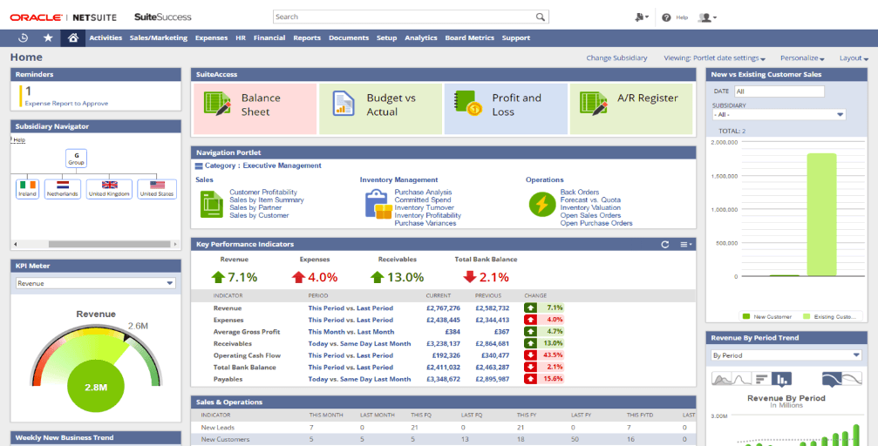Expand Viewing: Portlet date settings menu
The image size is (878, 446).
(714, 58)
